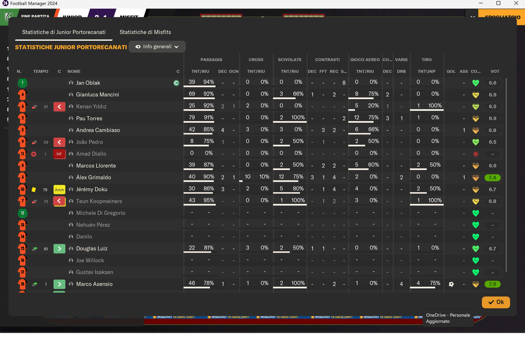
Task: Sort by the DRB column header
Action: [x=401, y=71]
